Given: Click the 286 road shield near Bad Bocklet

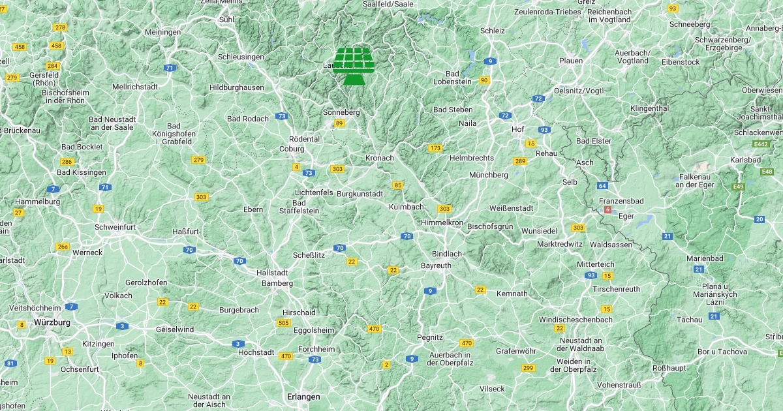Looking at the screenshot, I should pyautogui.click(x=66, y=162).
